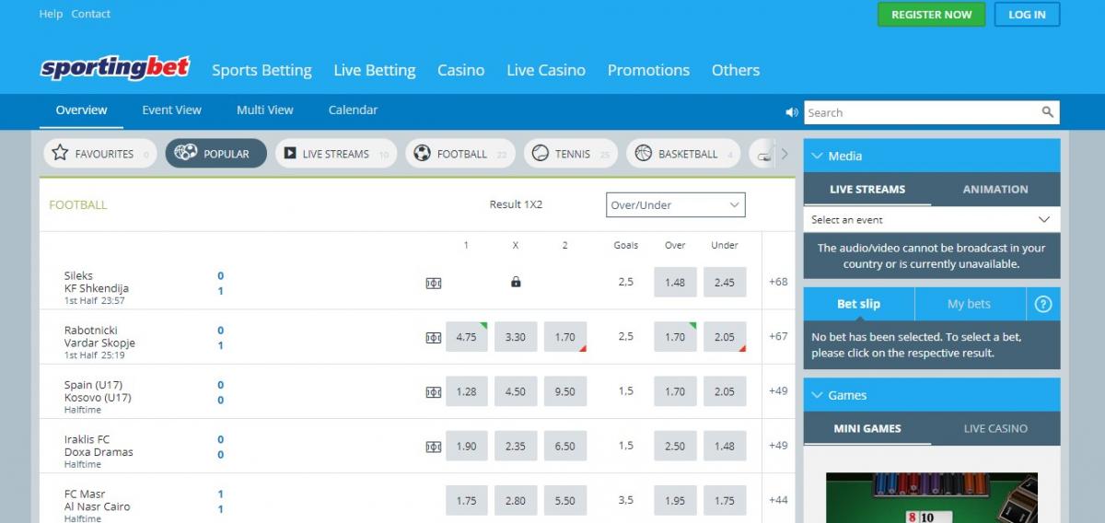Expand +49 more markets for Spain (U17)
The width and height of the screenshot is (1105, 523).
778,390
